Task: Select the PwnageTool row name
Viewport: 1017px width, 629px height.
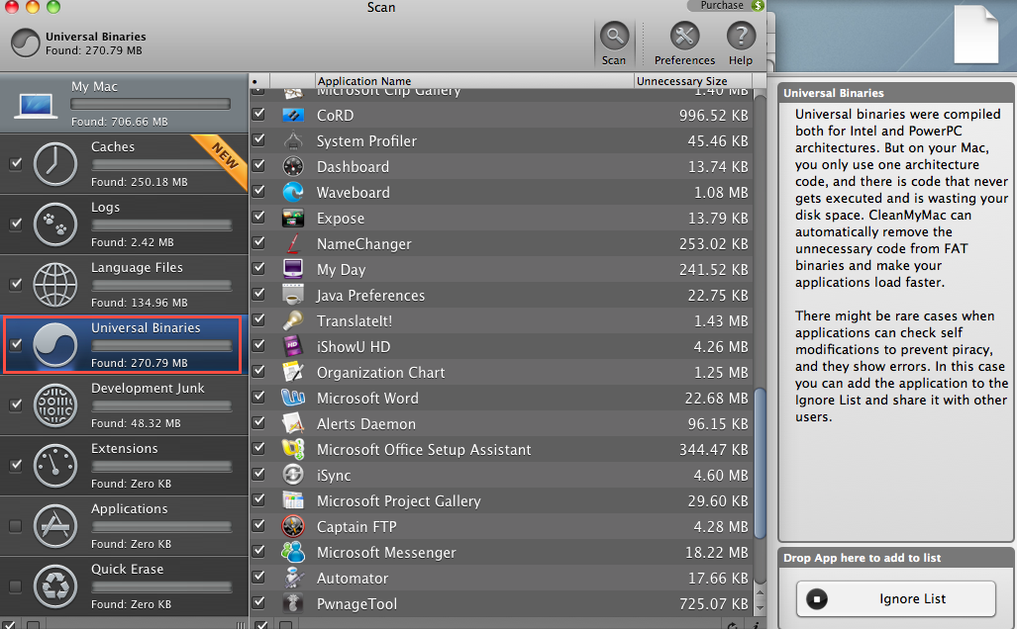Action: click(x=356, y=603)
